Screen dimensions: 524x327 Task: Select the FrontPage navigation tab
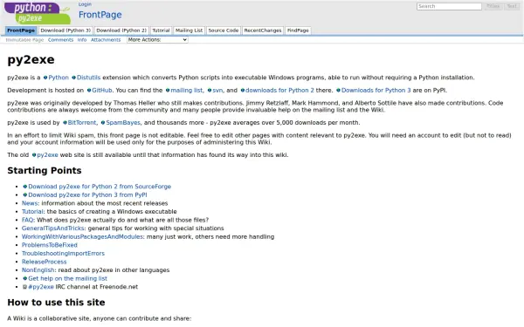pyautogui.click(x=21, y=31)
